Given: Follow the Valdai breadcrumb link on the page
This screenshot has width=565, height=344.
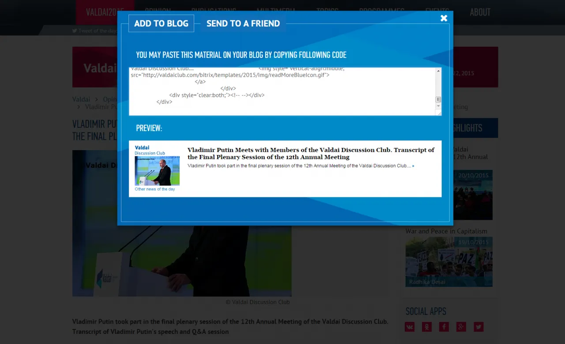Looking at the screenshot, I should (81, 99).
